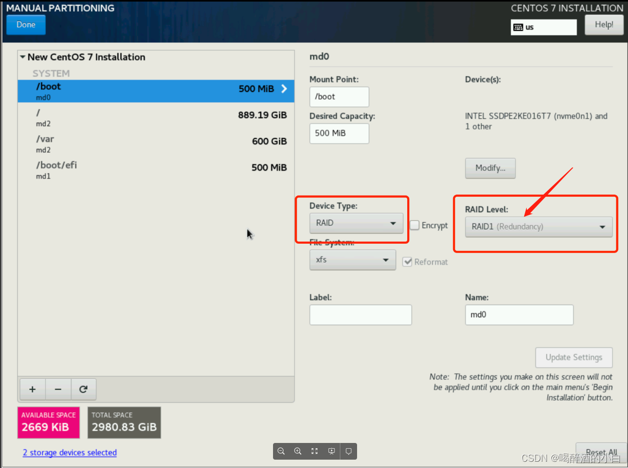Click the Reset All button
628x468 pixels.
coord(601,453)
